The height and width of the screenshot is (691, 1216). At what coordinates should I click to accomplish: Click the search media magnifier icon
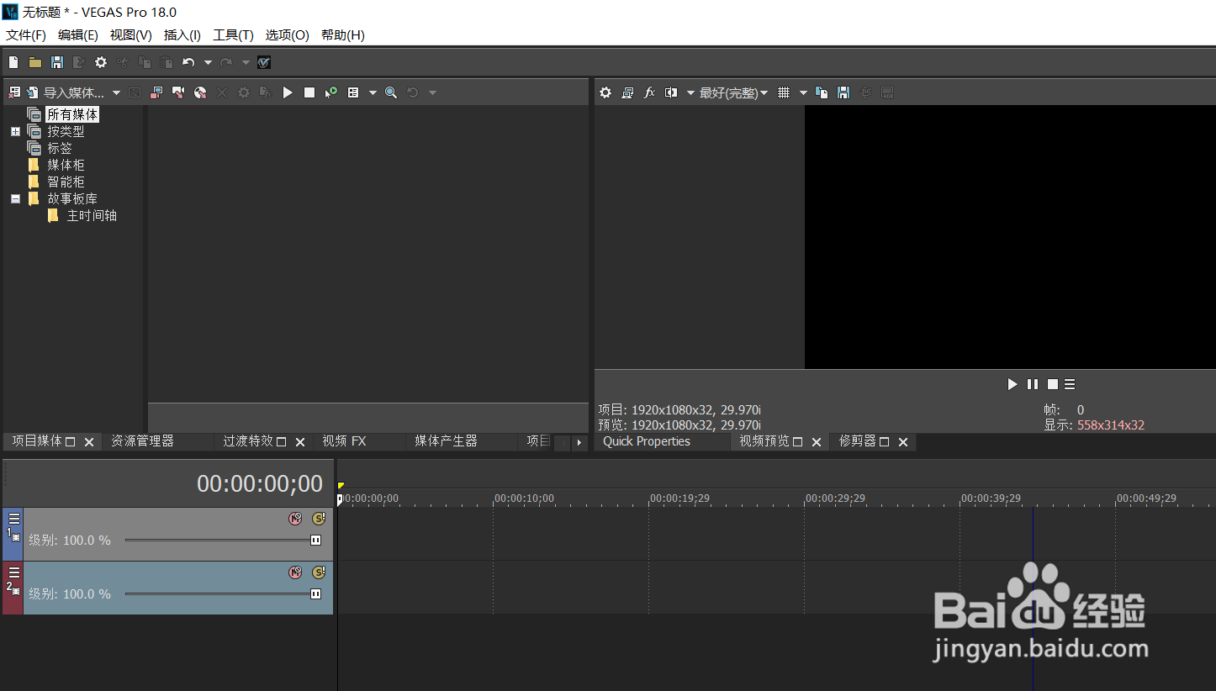391,92
